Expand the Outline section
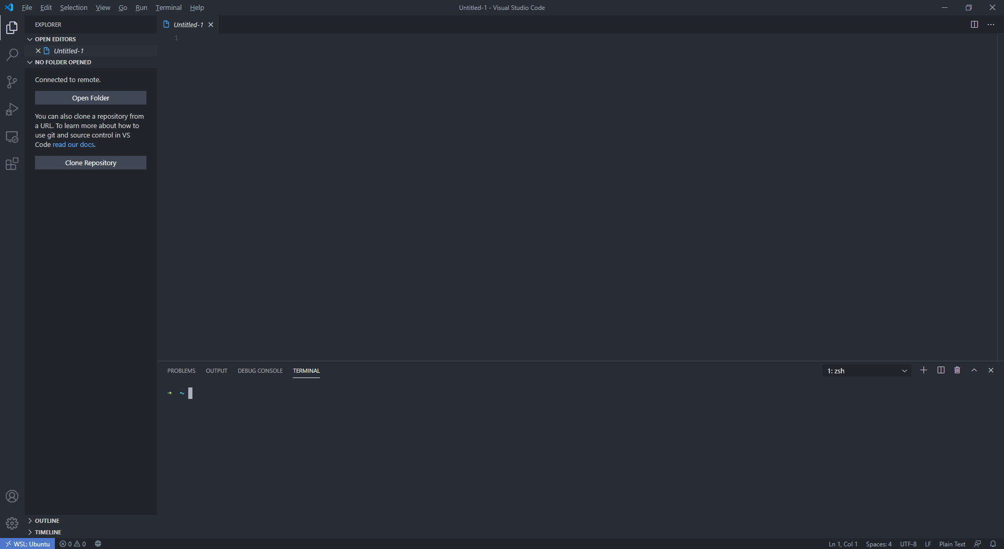1004x549 pixels. (x=47, y=520)
